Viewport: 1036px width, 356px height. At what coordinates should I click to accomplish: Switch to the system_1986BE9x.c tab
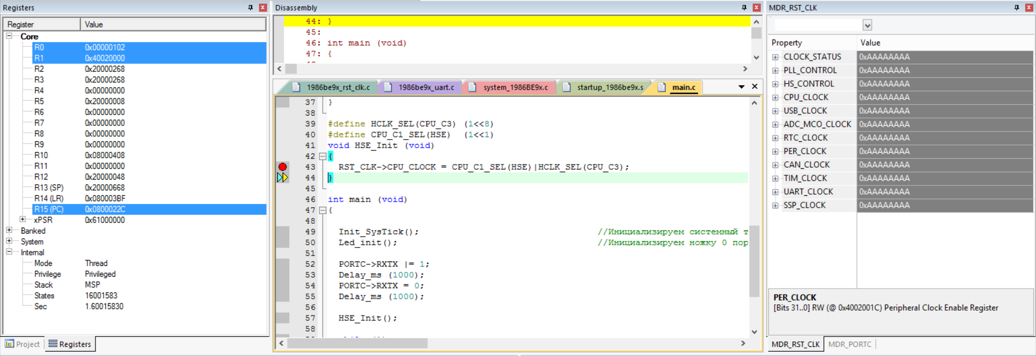(509, 87)
